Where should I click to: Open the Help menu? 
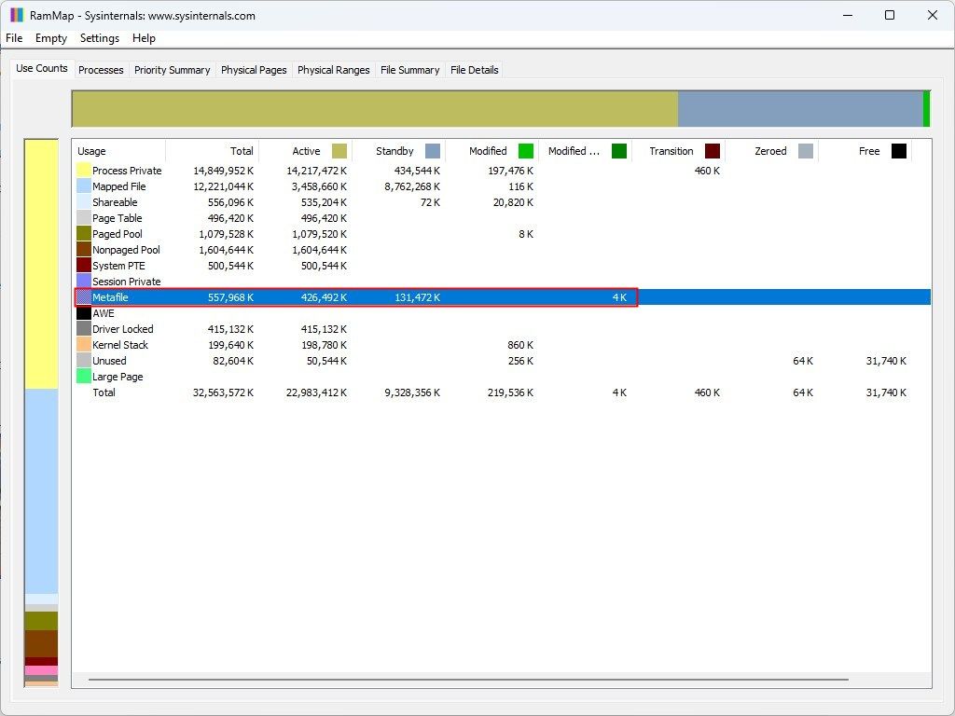144,37
